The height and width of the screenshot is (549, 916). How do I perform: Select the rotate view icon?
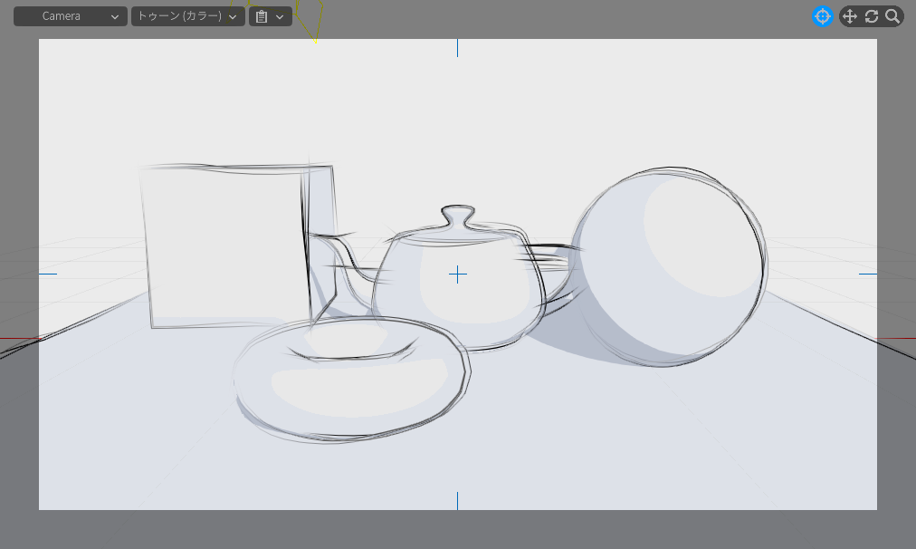(x=872, y=16)
